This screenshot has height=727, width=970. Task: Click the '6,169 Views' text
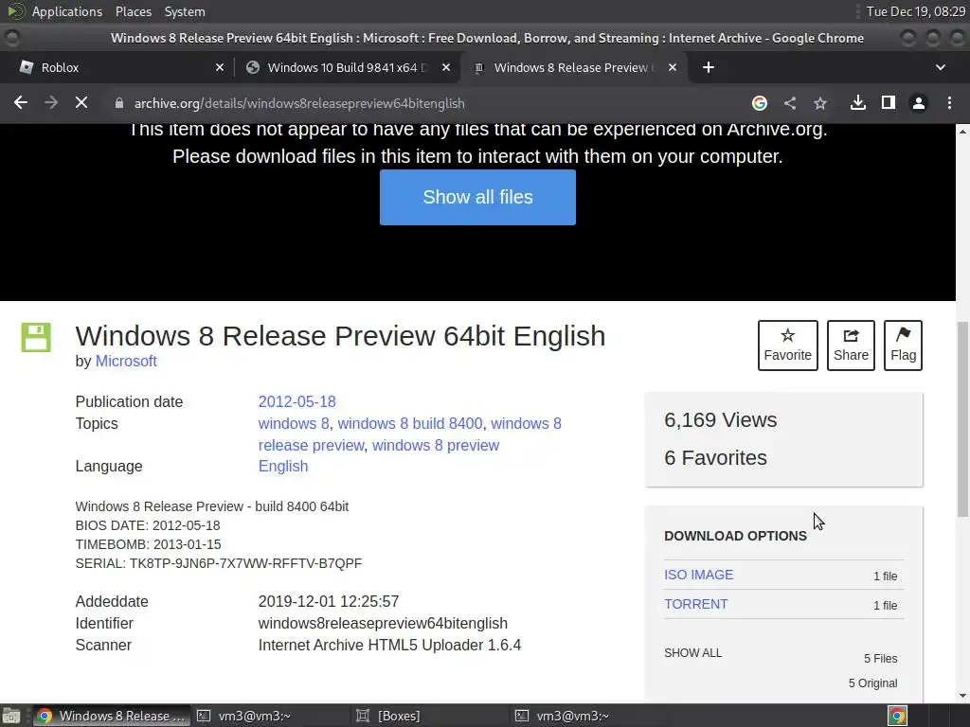pyautogui.click(x=721, y=419)
